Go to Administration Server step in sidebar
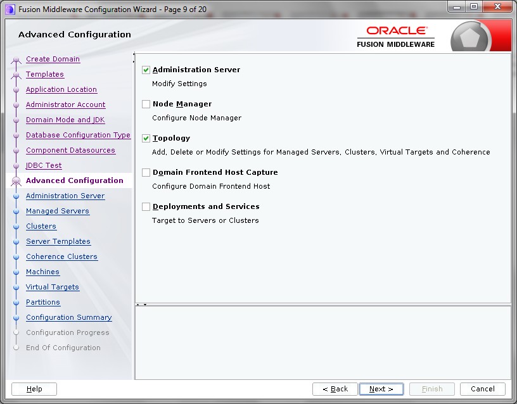 point(65,196)
